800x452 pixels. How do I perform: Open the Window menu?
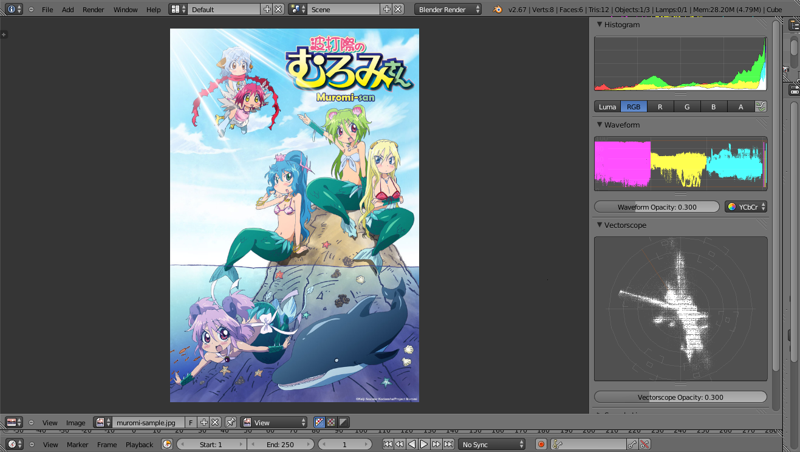click(x=126, y=9)
